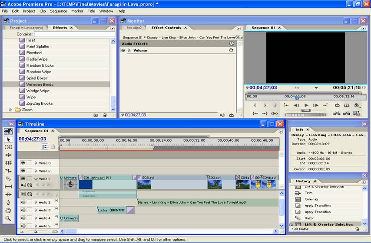Set Out point in Monitor
Image resolution: width=371 pixels, height=243 pixels.
[265, 105]
